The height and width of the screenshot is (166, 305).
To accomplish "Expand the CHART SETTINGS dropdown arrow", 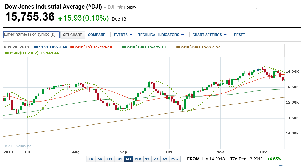I will pos(225,35).
